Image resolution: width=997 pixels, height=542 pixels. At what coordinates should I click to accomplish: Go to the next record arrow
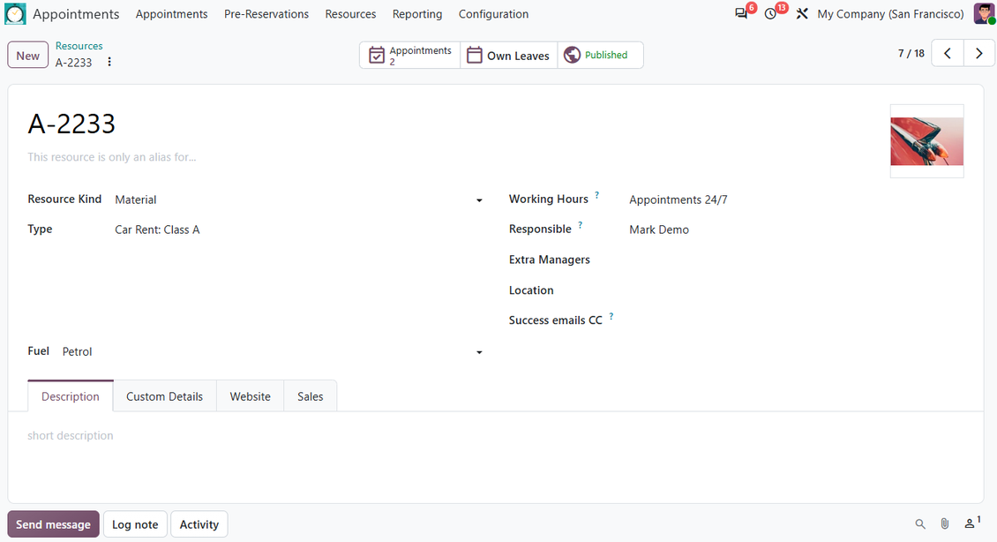tap(978, 54)
